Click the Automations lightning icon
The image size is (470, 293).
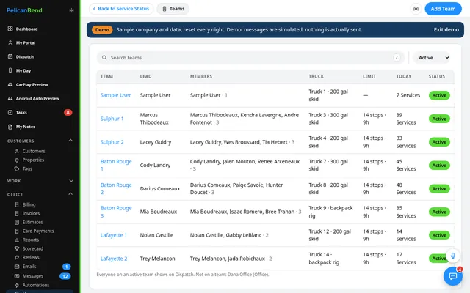tap(17, 285)
